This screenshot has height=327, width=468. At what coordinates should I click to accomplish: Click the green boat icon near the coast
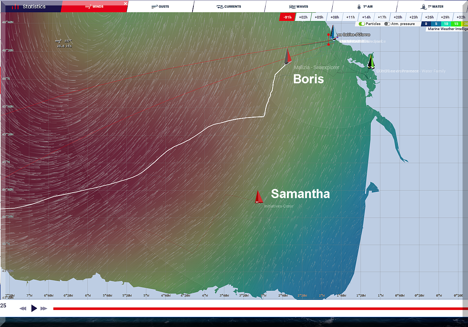[371, 61]
